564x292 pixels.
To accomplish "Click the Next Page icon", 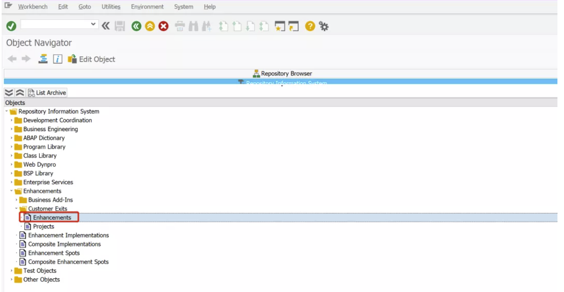I will (250, 26).
